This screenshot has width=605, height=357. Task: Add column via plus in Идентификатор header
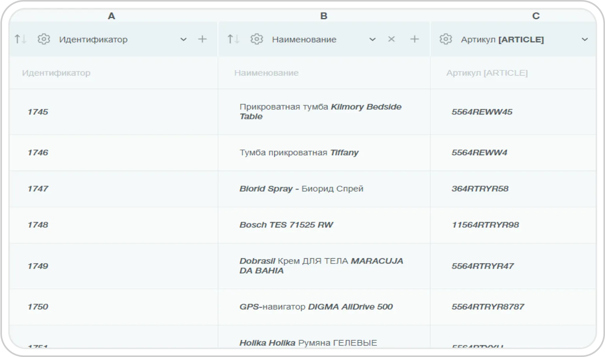(x=202, y=39)
